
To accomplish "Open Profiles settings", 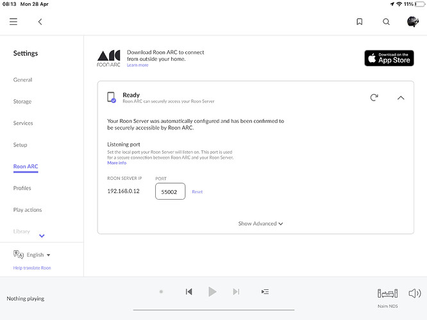I will [22, 188].
